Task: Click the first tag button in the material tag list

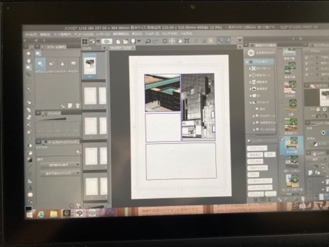Action: (257, 149)
